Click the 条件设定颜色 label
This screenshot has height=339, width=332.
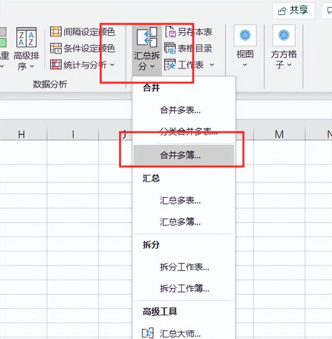(89, 48)
